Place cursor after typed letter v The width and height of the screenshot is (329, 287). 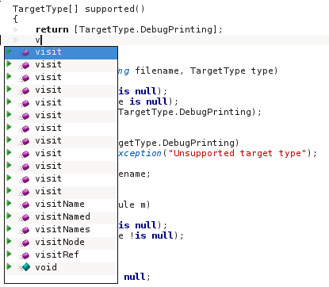tap(40, 40)
